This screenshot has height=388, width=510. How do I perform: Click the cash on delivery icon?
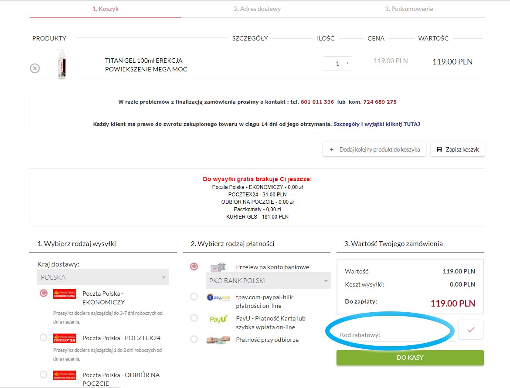218,340
